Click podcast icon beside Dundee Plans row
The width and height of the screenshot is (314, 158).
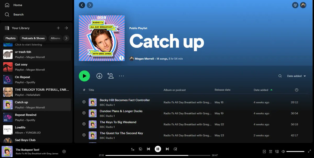point(84,113)
